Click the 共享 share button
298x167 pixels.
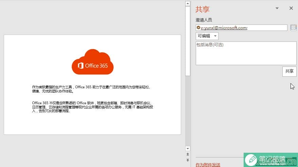point(289,71)
